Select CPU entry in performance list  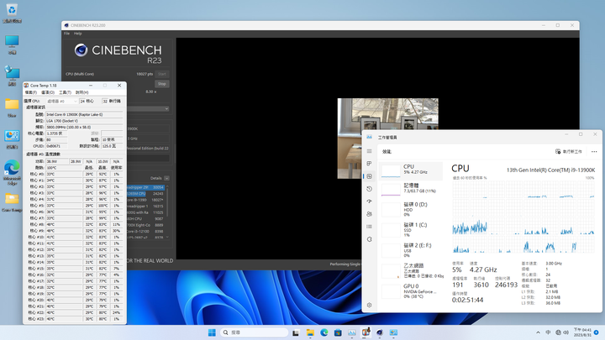click(x=411, y=170)
